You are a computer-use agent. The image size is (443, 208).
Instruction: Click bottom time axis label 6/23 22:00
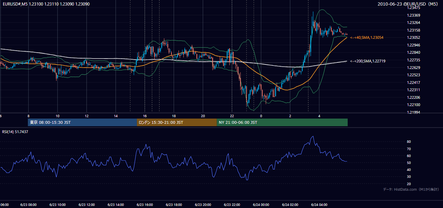[x=232, y=205]
